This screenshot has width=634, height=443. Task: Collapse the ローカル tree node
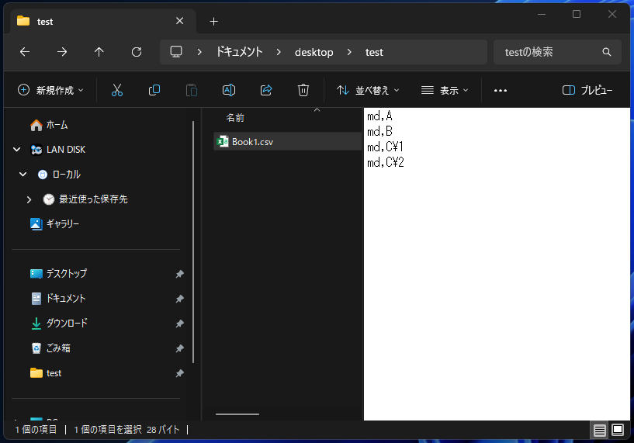click(x=23, y=175)
